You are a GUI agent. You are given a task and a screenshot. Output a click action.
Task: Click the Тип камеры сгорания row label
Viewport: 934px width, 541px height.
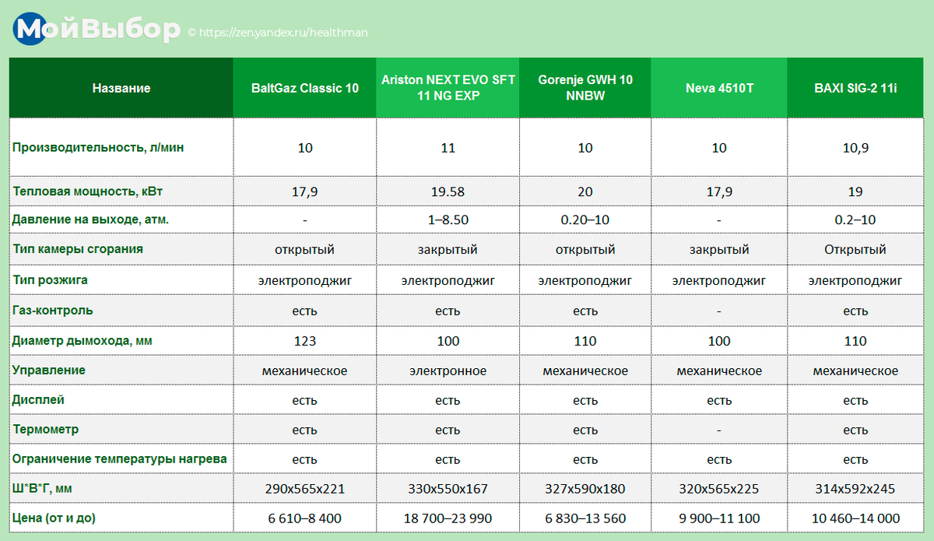click(78, 249)
